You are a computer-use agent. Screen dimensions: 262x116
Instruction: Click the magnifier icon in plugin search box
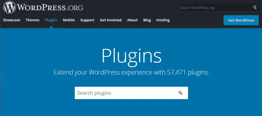[180, 93]
